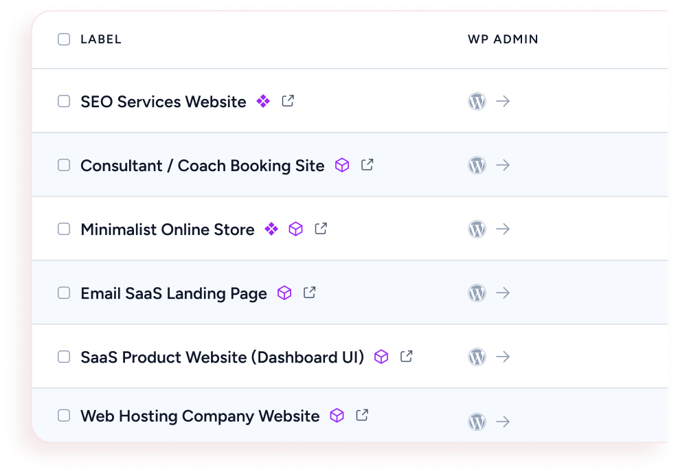Open Minimalist Online Store in new tab icon

[321, 229]
